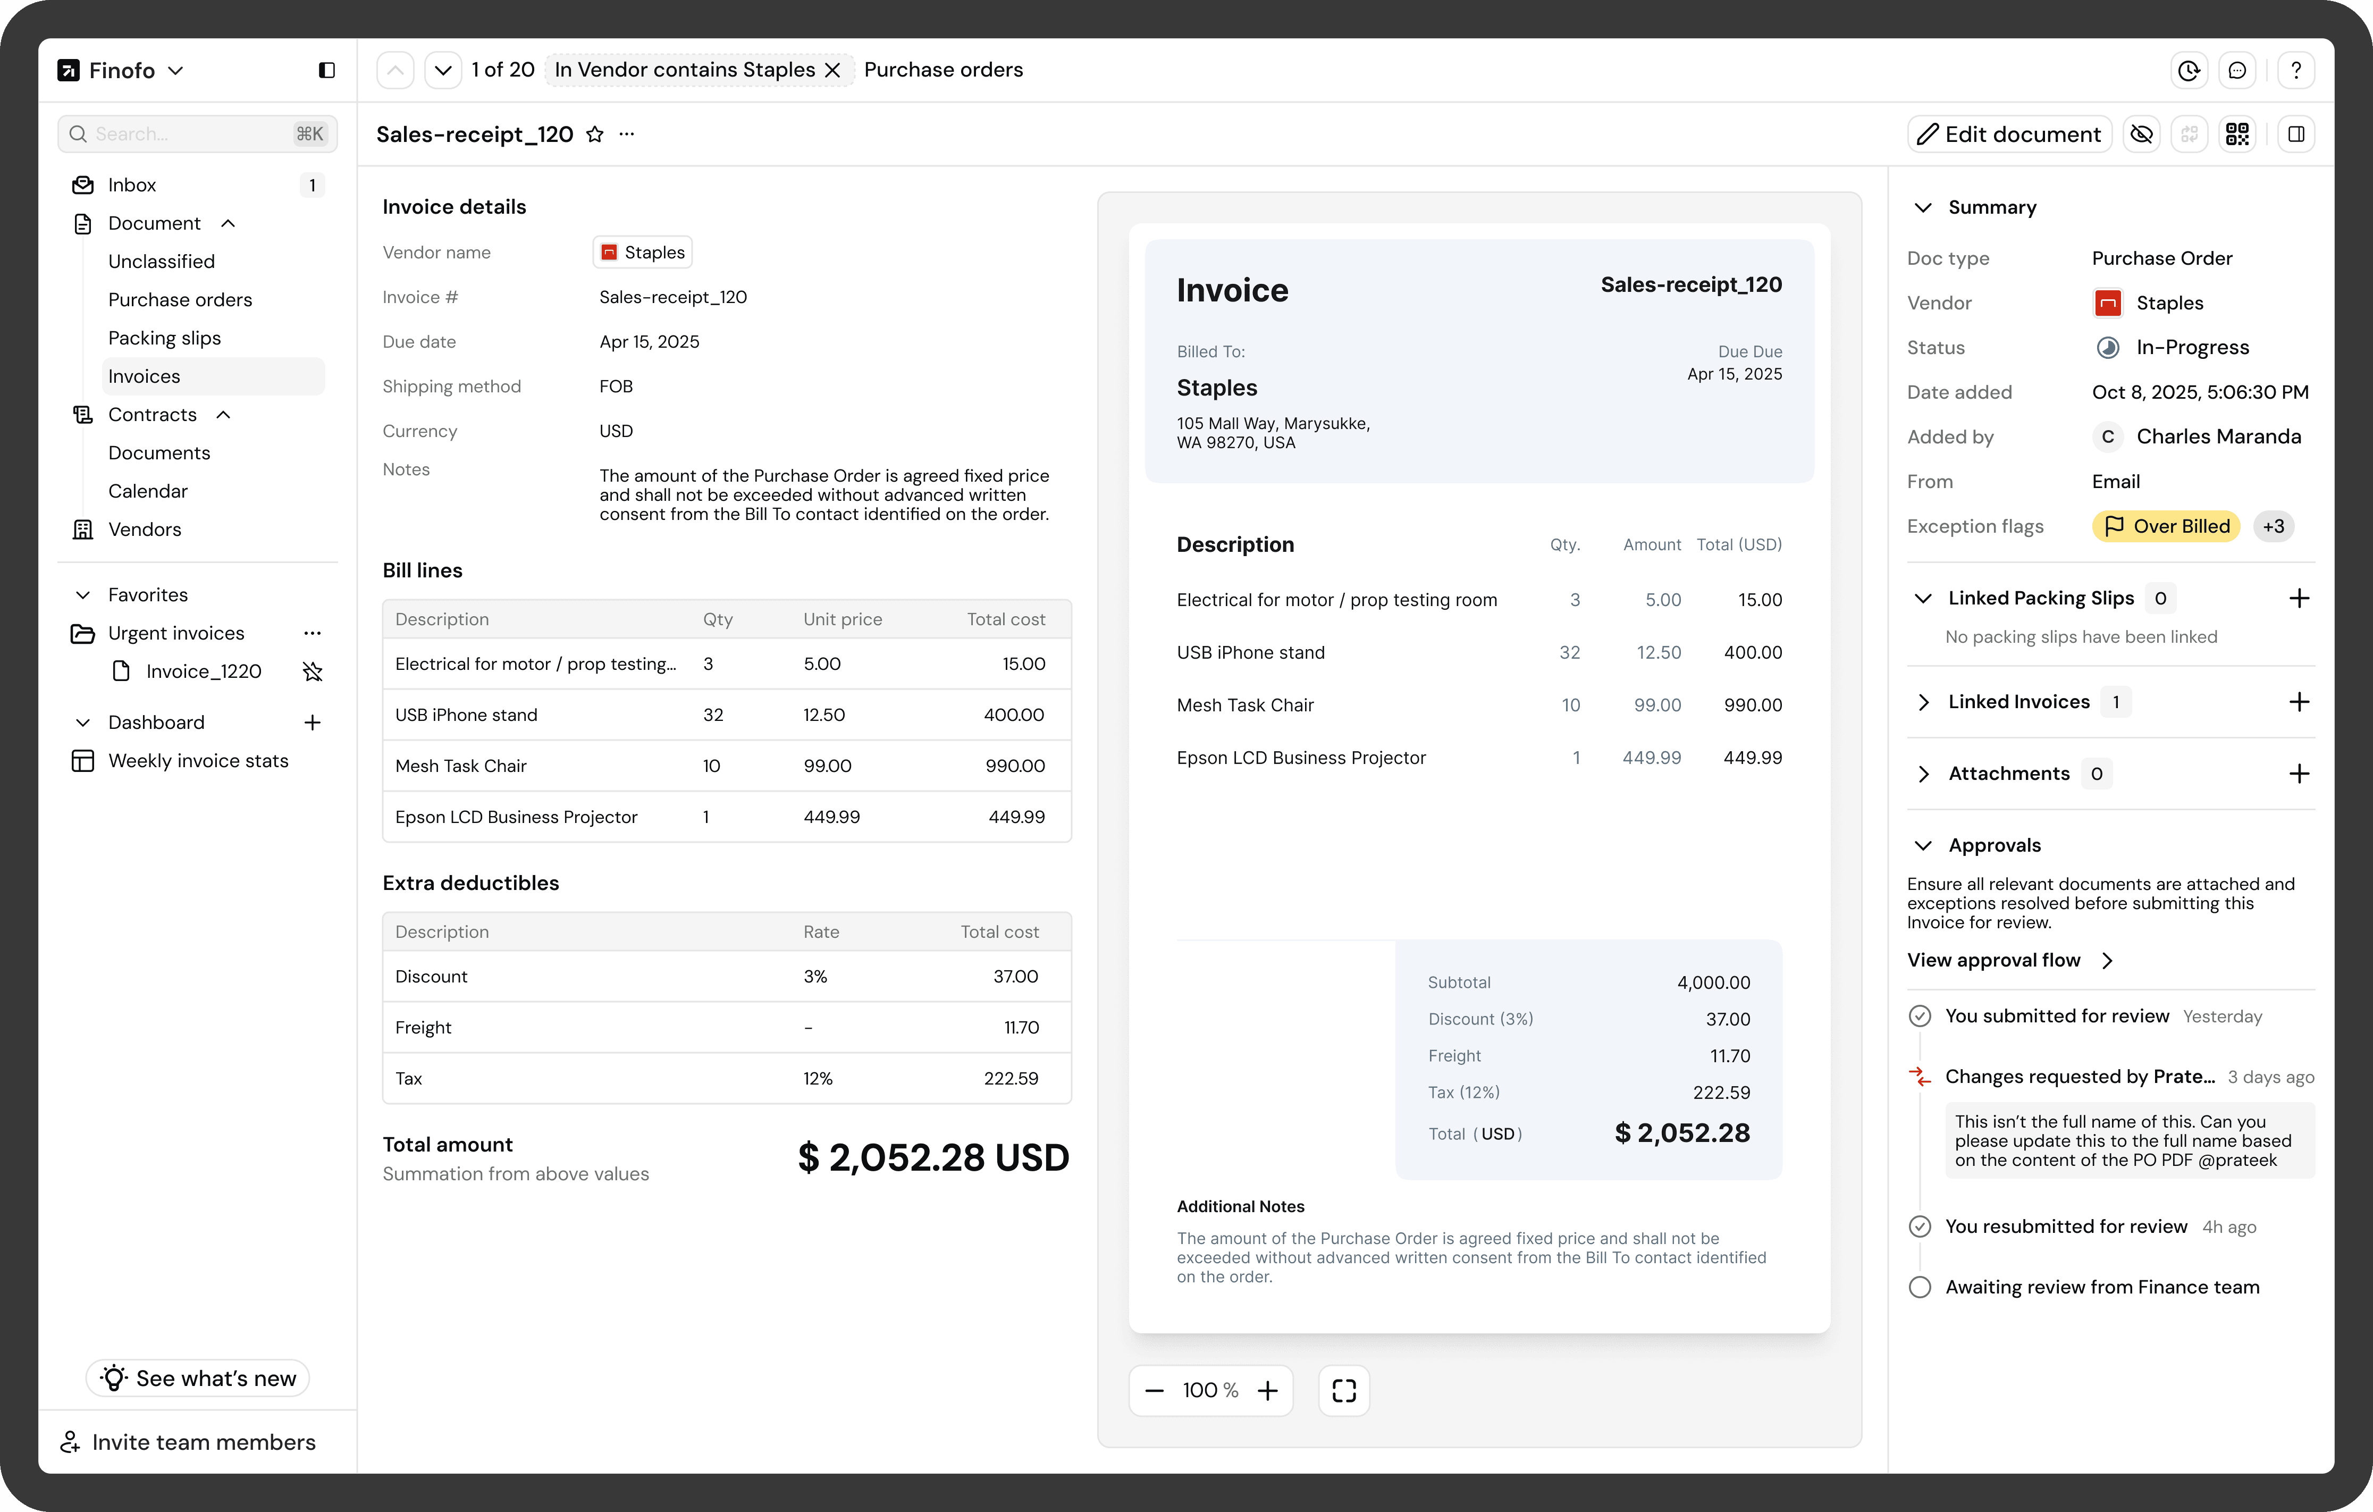The height and width of the screenshot is (1512, 2373).
Task: Add a linked packing slip with plus
Action: coord(2298,598)
